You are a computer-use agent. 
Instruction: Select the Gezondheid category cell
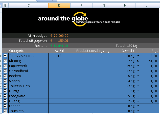(x=29, y=71)
